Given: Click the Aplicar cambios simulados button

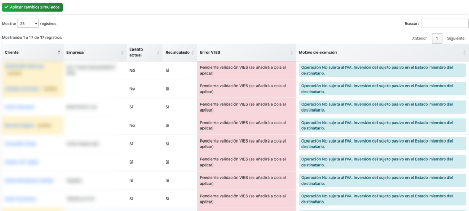Looking at the screenshot, I should (32, 7).
